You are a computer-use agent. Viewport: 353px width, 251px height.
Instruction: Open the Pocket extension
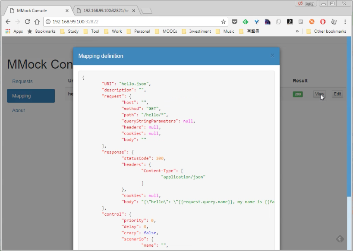point(234,22)
